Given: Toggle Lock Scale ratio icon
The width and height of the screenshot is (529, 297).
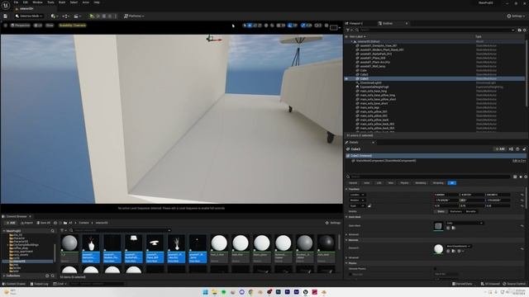Looking at the screenshot, I should tap(369, 205).
